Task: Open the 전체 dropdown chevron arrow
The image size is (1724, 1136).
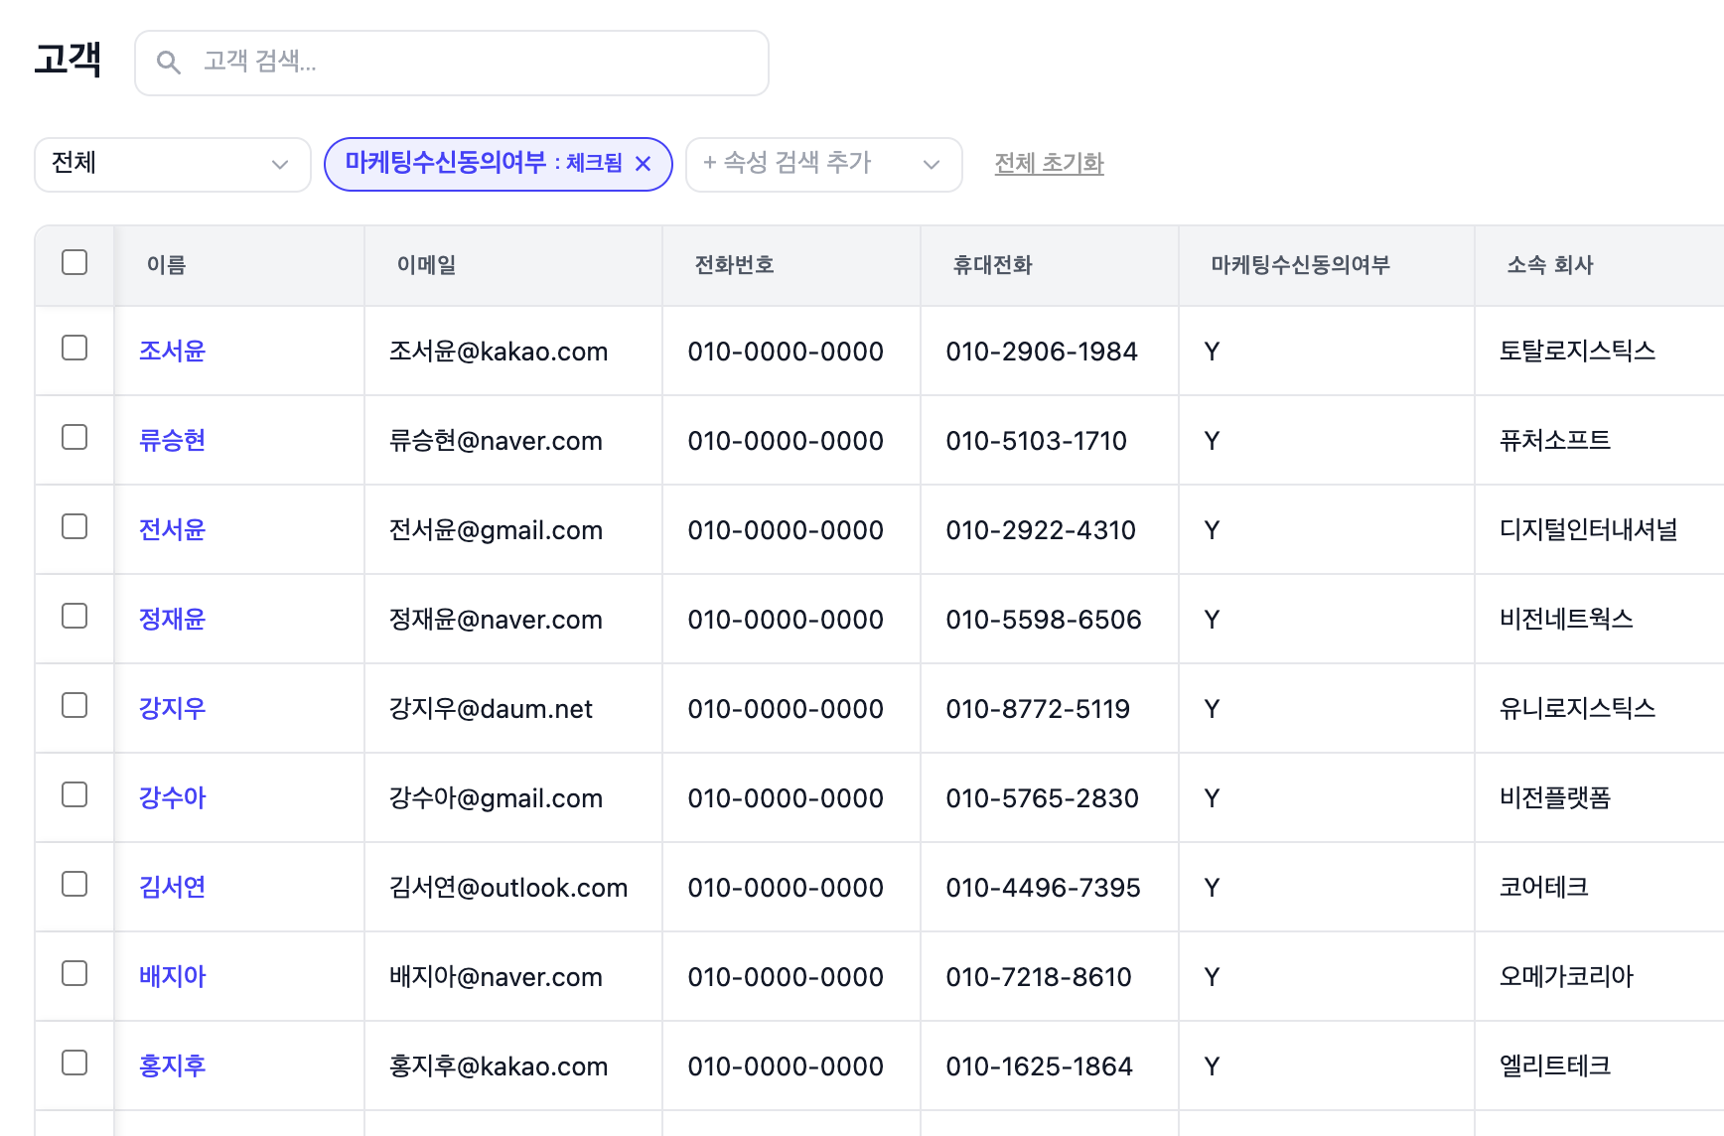Action: tap(279, 165)
